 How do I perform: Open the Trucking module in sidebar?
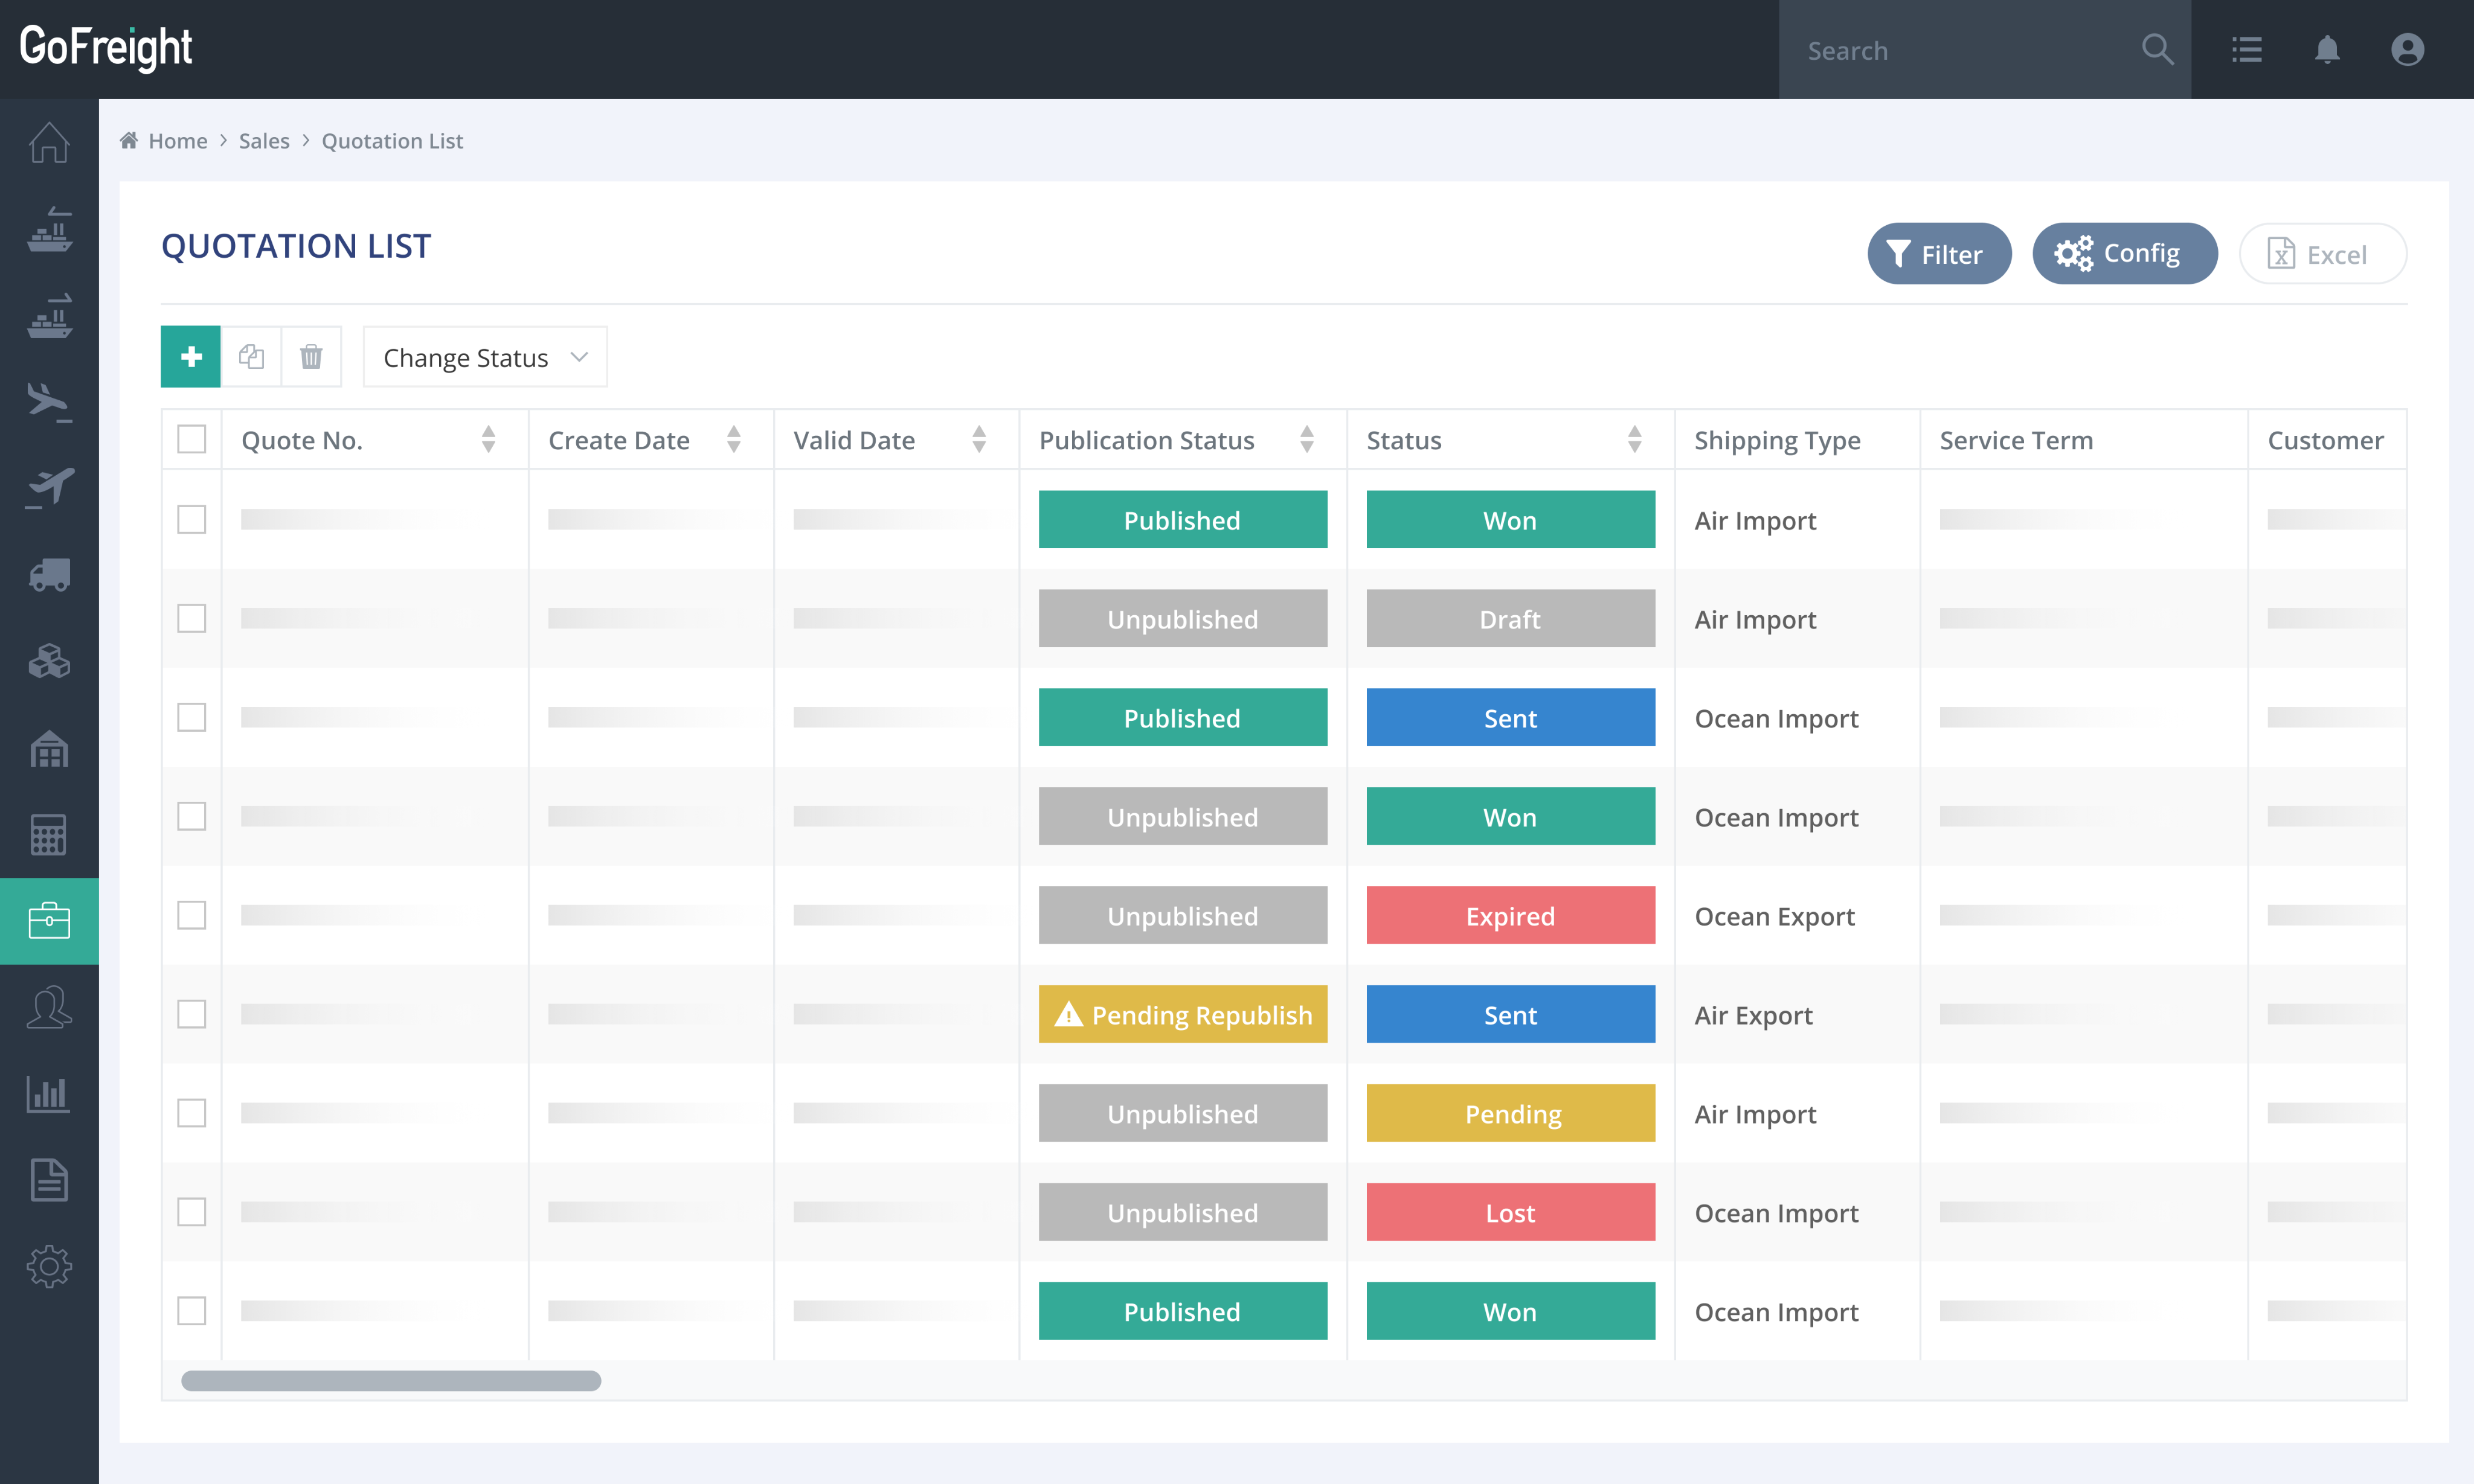tap(49, 575)
